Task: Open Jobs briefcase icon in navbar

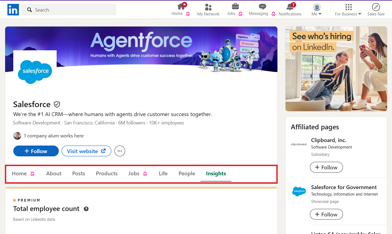Action: 235,6
